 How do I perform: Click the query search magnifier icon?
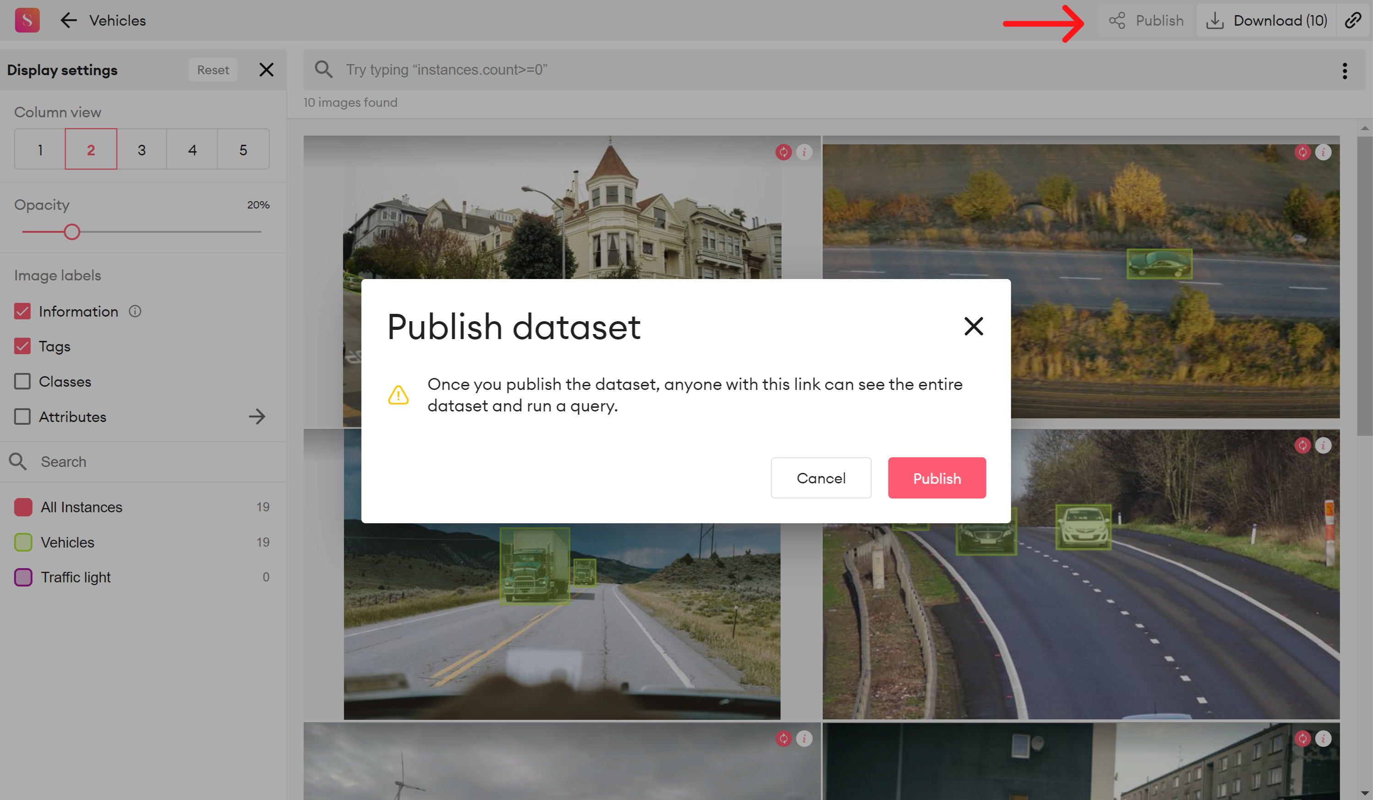tap(323, 69)
